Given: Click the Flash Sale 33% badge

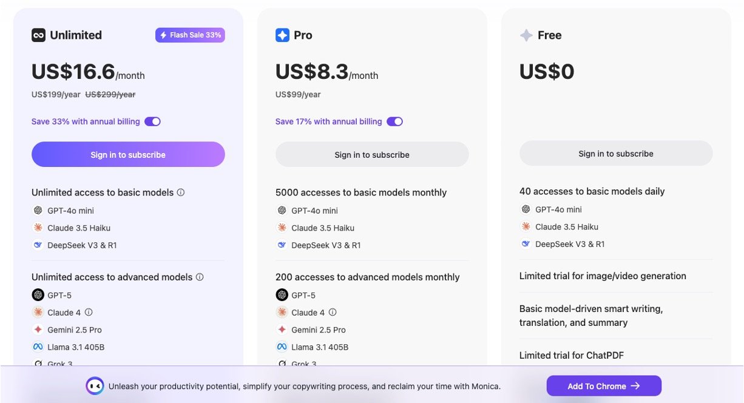Looking at the screenshot, I should point(190,35).
